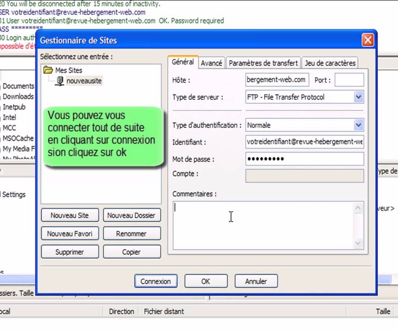
Task: Click the OK button
Action: coord(206,281)
